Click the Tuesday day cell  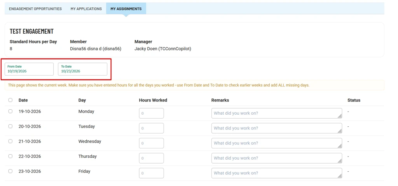87,126
